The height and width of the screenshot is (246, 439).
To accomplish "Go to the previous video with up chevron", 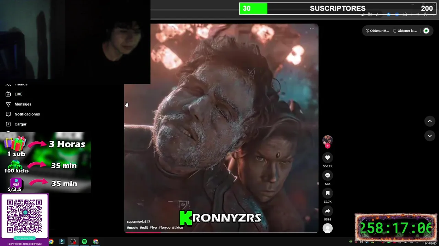I will pos(430,121).
